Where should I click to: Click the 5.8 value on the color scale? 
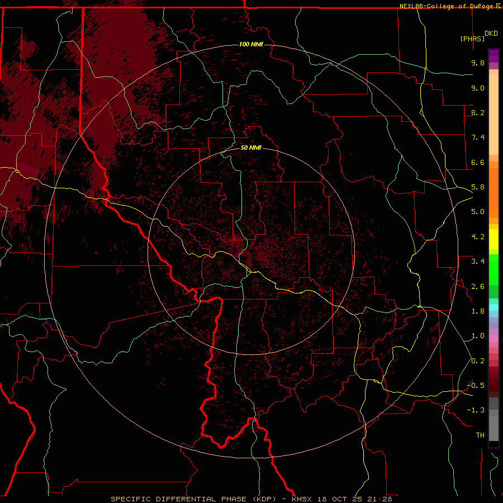point(478,187)
